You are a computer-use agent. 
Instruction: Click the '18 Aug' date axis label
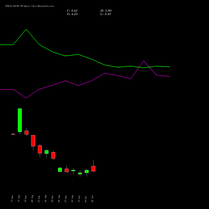pos(19,199)
